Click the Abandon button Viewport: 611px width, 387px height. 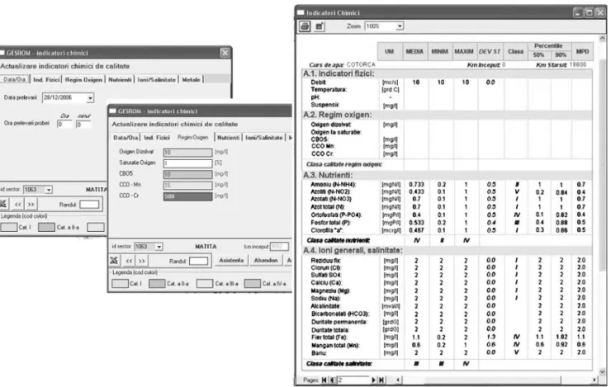(x=266, y=261)
